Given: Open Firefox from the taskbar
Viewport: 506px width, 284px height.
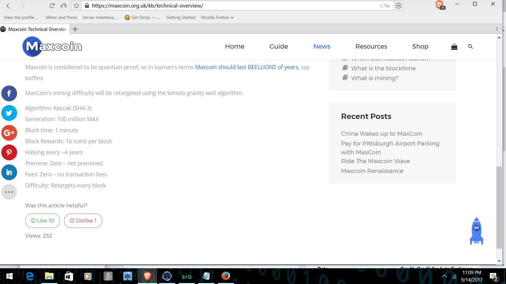Looking at the screenshot, I should 225,276.
